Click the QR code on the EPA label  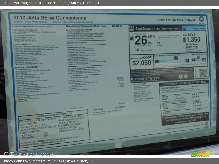(203, 73)
